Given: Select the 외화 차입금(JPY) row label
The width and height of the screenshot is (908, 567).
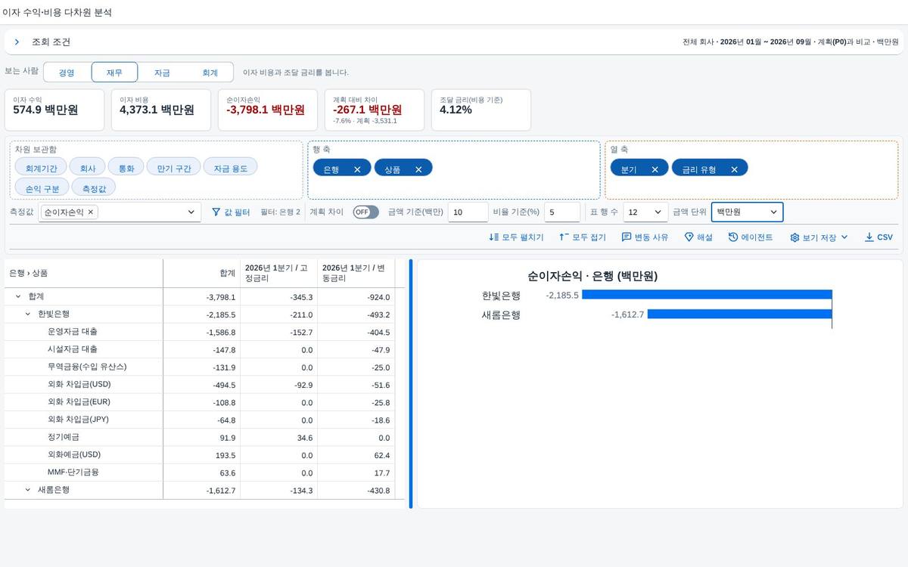Looking at the screenshot, I should (x=79, y=420).
